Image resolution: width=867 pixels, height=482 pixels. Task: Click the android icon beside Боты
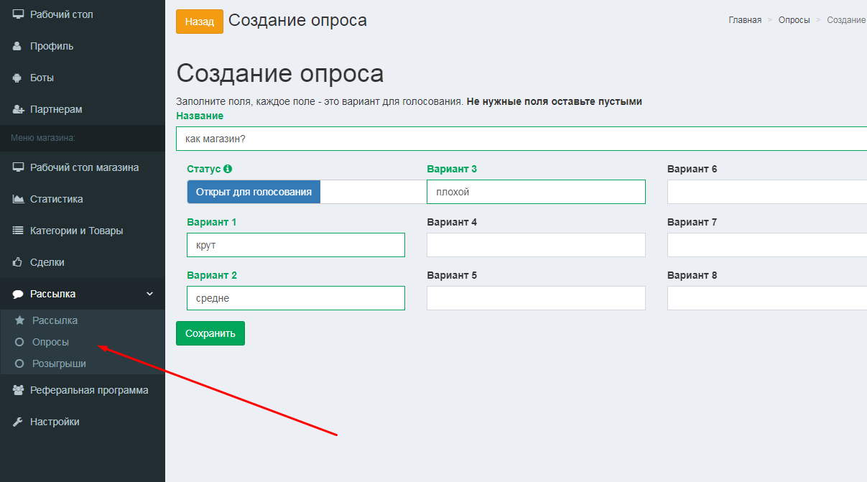(18, 78)
